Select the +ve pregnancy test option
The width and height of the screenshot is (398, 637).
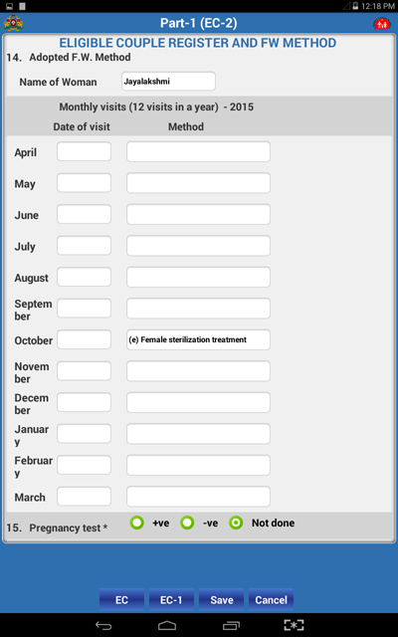pos(137,523)
